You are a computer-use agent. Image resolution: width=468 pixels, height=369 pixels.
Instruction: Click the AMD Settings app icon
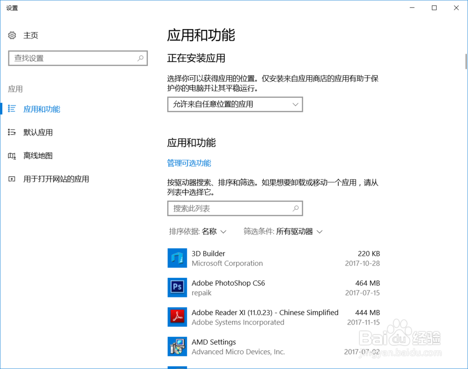177,347
